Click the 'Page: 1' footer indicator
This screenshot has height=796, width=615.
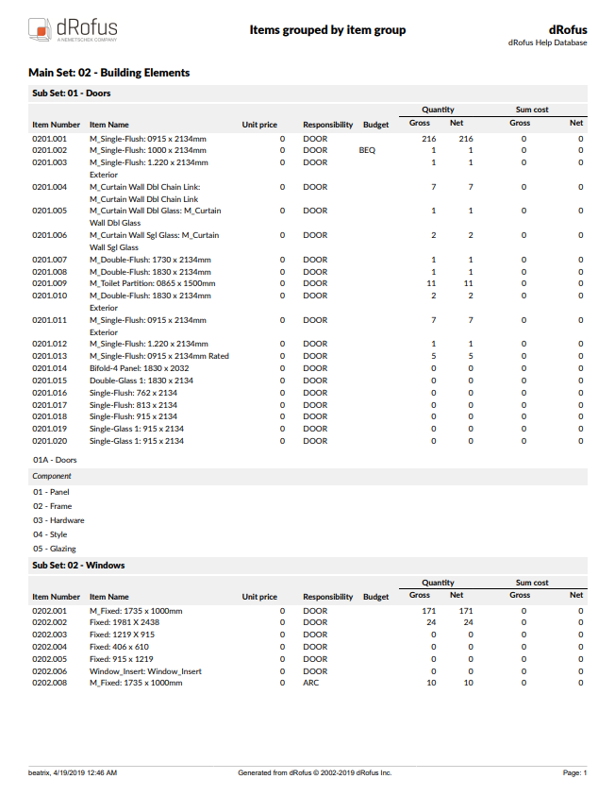pyautogui.click(x=574, y=773)
